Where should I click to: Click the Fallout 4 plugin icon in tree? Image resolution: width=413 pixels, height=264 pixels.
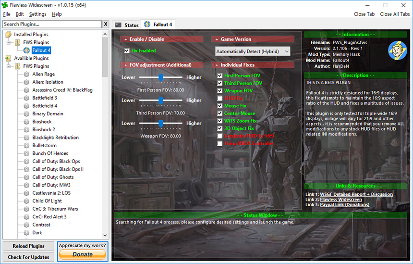[26, 50]
